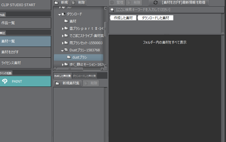Click 新規素材集 button
This screenshot has height=142, width=226.
pos(68,83)
